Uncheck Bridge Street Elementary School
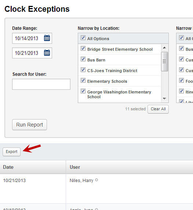The image size is (193, 210). pos(83,48)
